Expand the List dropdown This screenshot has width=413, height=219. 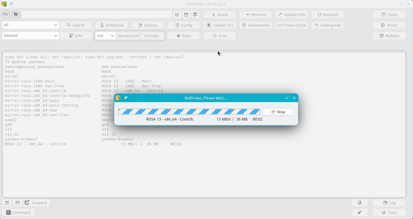coord(105,36)
